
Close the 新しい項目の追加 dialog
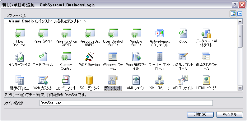[x=242, y=5]
